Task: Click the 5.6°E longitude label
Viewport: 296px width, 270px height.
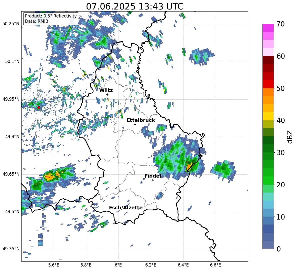Action: 54,265
